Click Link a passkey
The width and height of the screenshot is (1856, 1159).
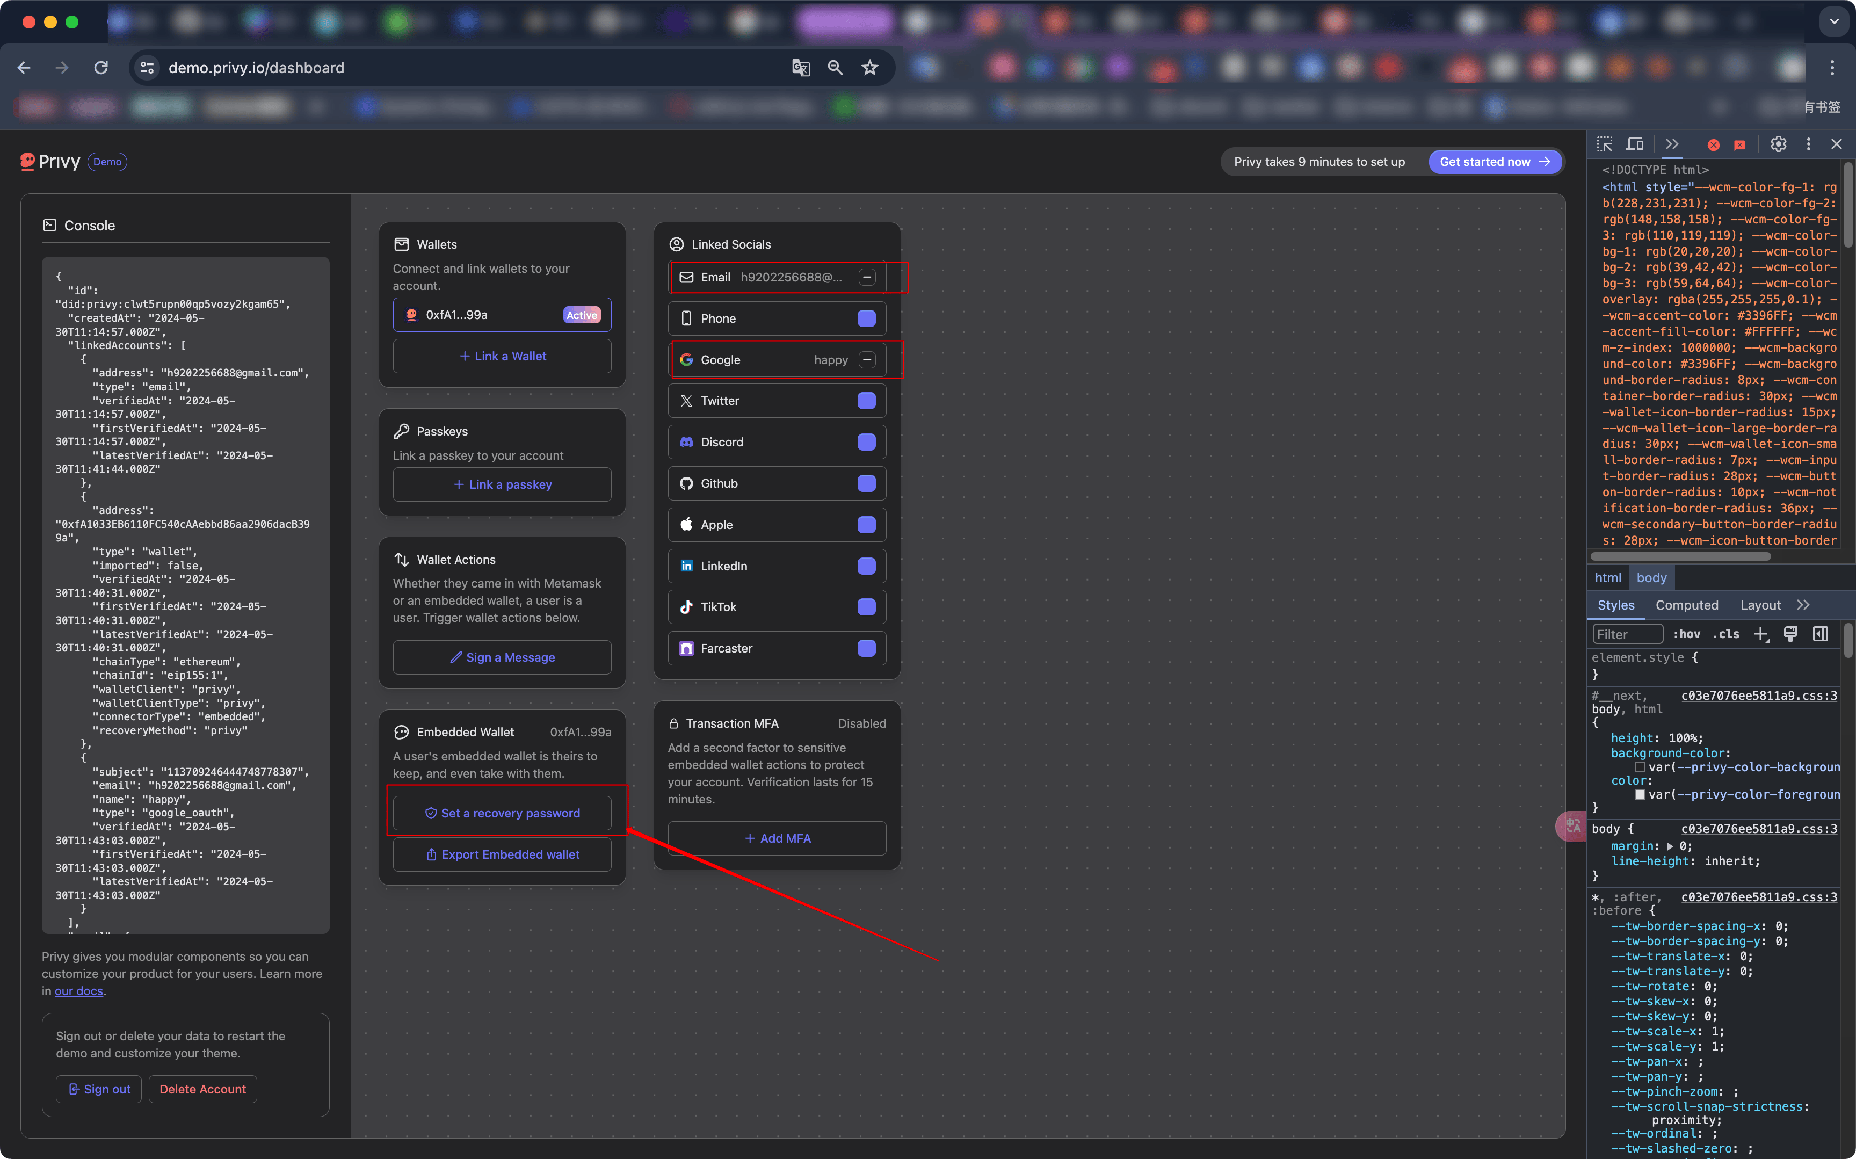pyautogui.click(x=502, y=484)
